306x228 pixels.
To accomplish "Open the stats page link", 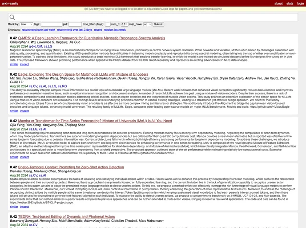I will [x=290, y=3].
